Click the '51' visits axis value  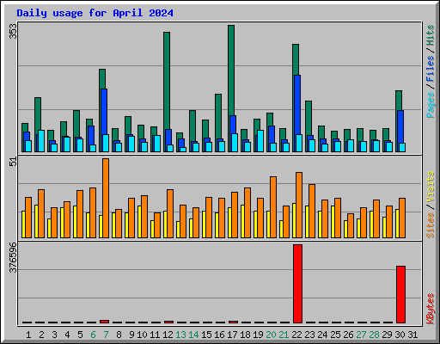click(x=13, y=162)
